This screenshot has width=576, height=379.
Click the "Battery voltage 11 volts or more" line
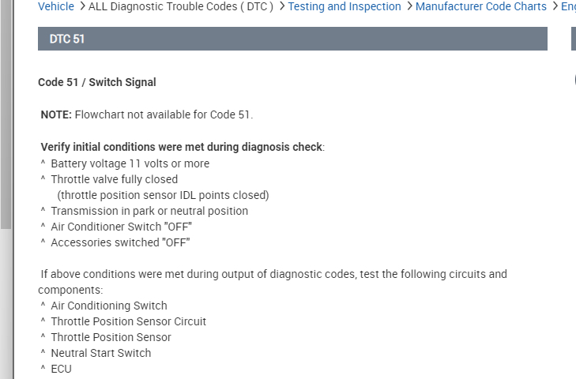pos(130,163)
